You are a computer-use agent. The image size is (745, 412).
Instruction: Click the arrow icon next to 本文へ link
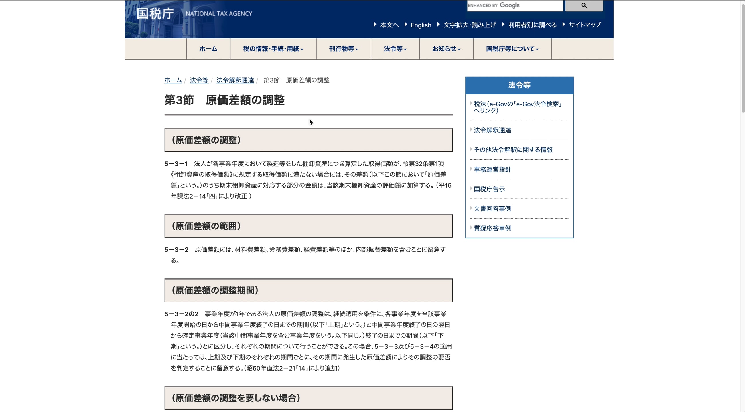point(375,25)
